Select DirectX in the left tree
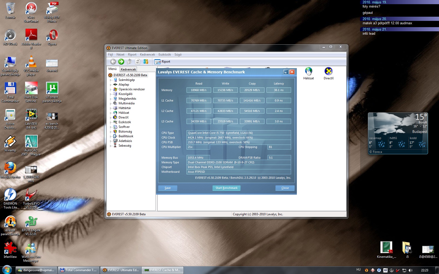Screen dimensions: 439x274 pyautogui.click(x=123, y=117)
